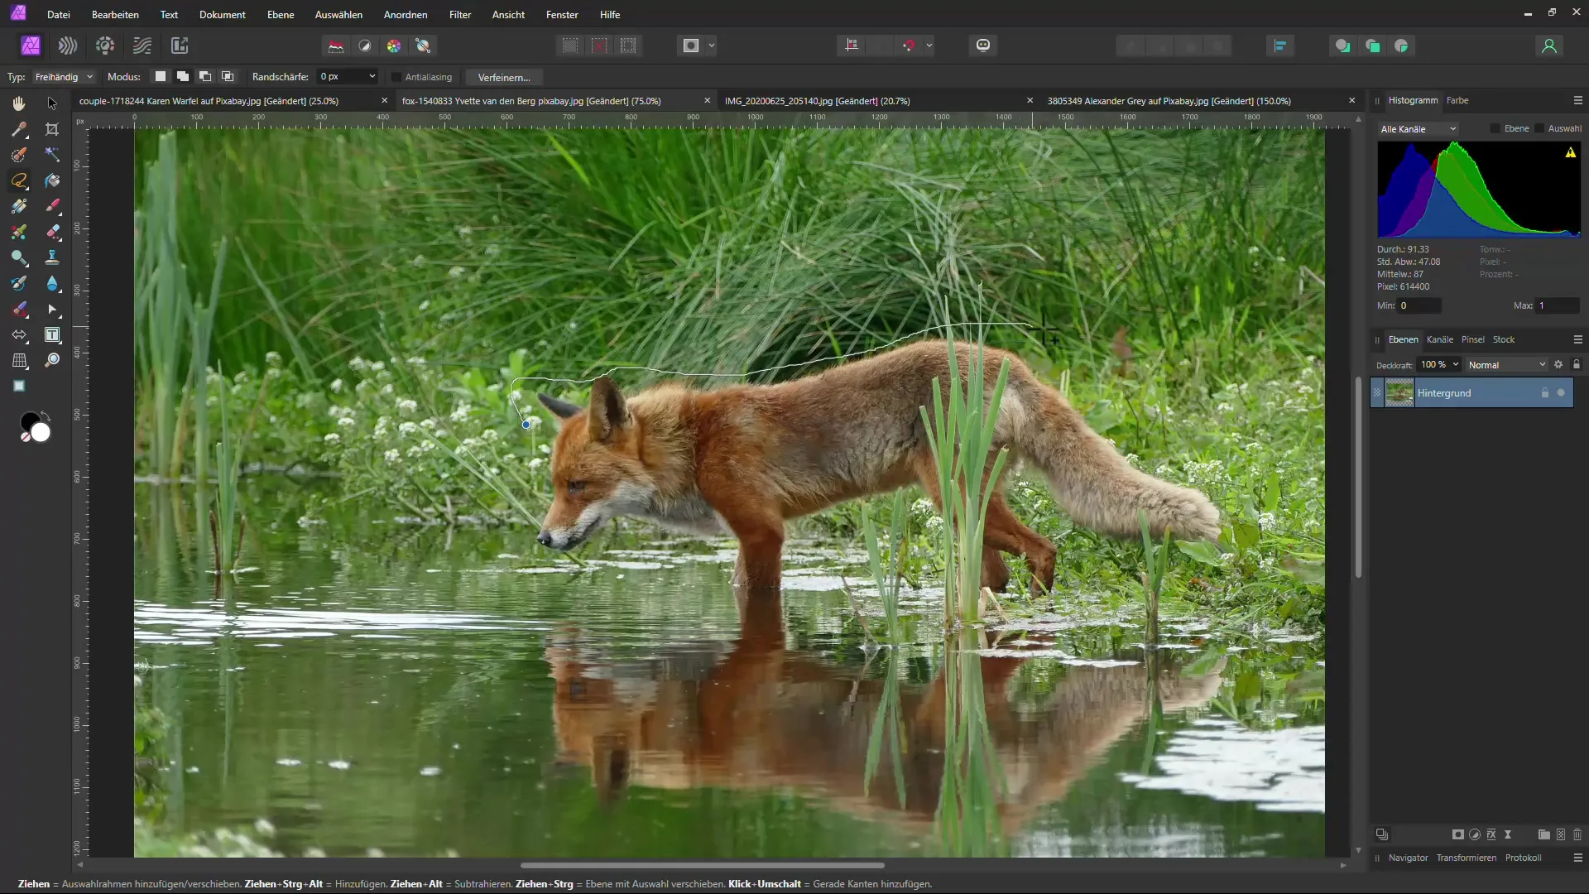Toggle visibility of the Hintergrund layer
Viewport: 1589px width, 894px height.
click(x=1561, y=392)
